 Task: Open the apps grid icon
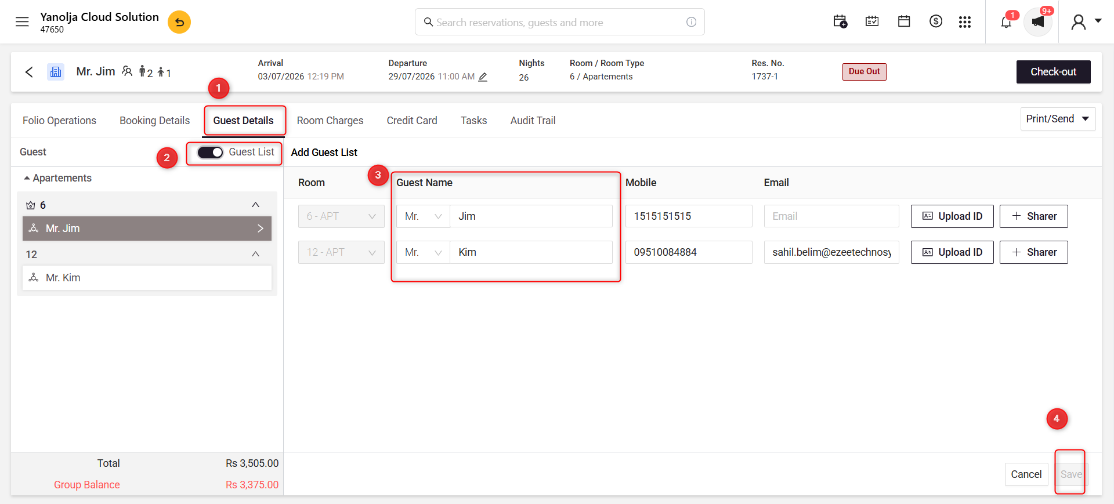pos(965,22)
